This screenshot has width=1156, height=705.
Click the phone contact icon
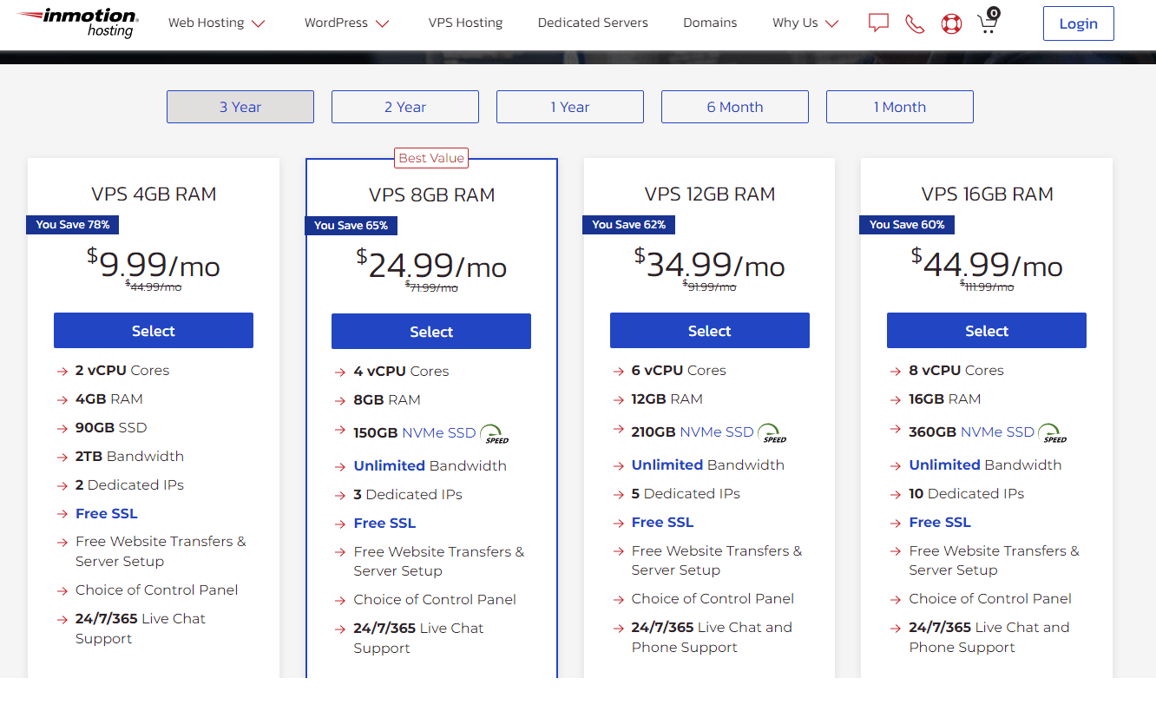tap(915, 23)
